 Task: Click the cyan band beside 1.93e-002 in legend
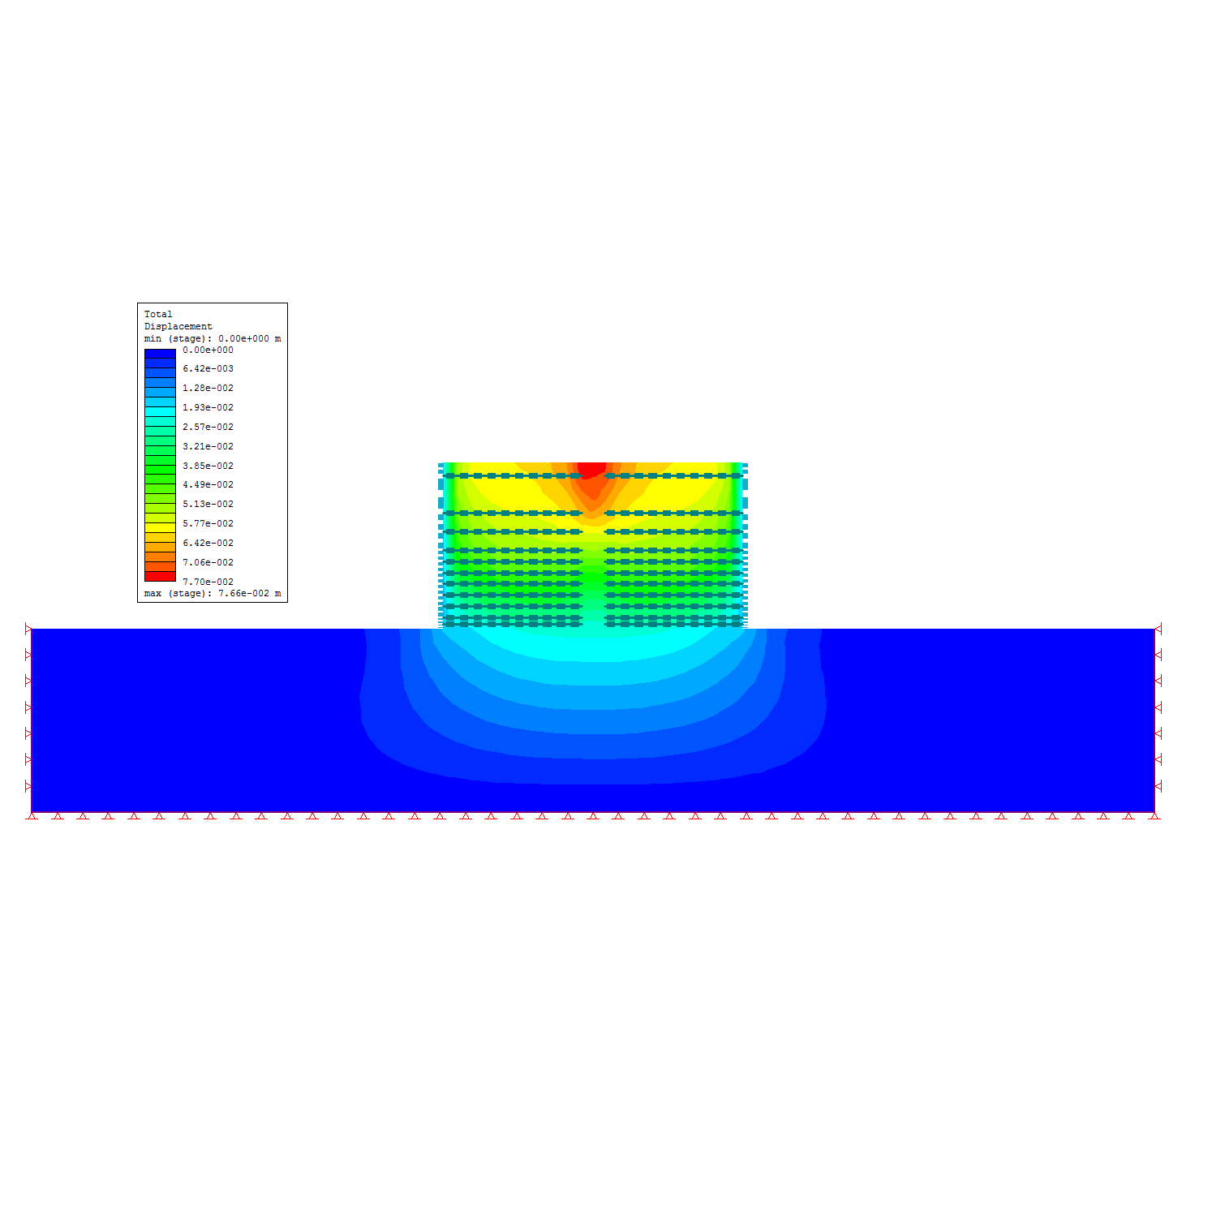click(160, 411)
